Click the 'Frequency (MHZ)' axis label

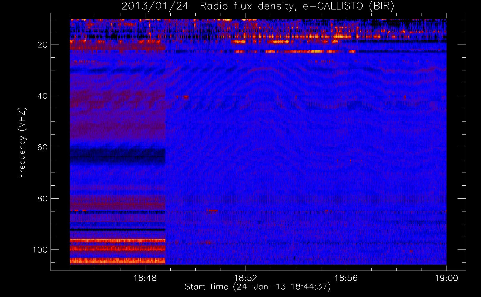pos(22,143)
